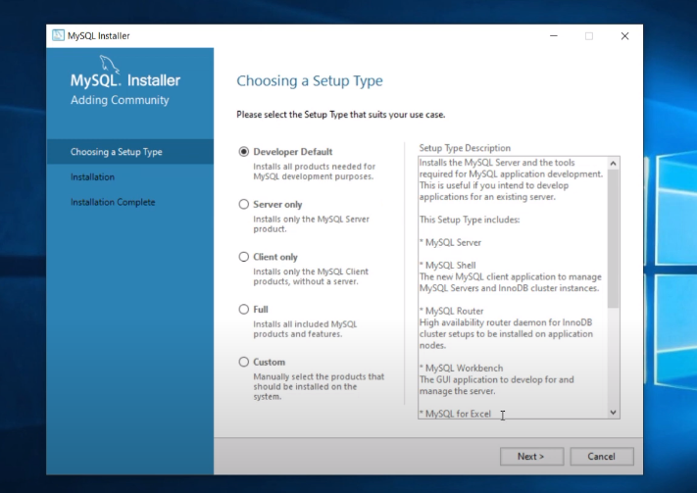
Task: Click the '* MySQL Router' entry in description
Action: pyautogui.click(x=451, y=311)
